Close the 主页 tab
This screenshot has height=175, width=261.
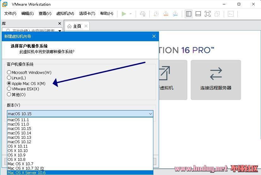tap(86, 26)
